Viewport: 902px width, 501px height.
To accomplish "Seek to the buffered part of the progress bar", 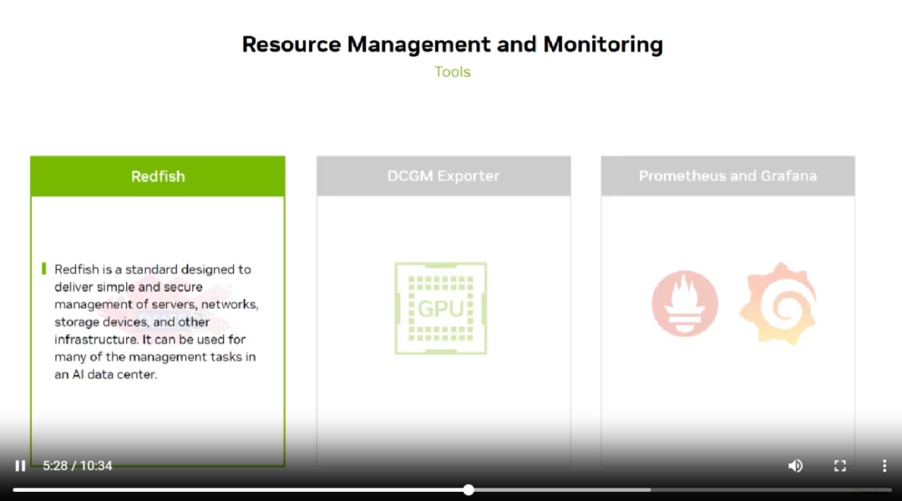I will coord(561,490).
